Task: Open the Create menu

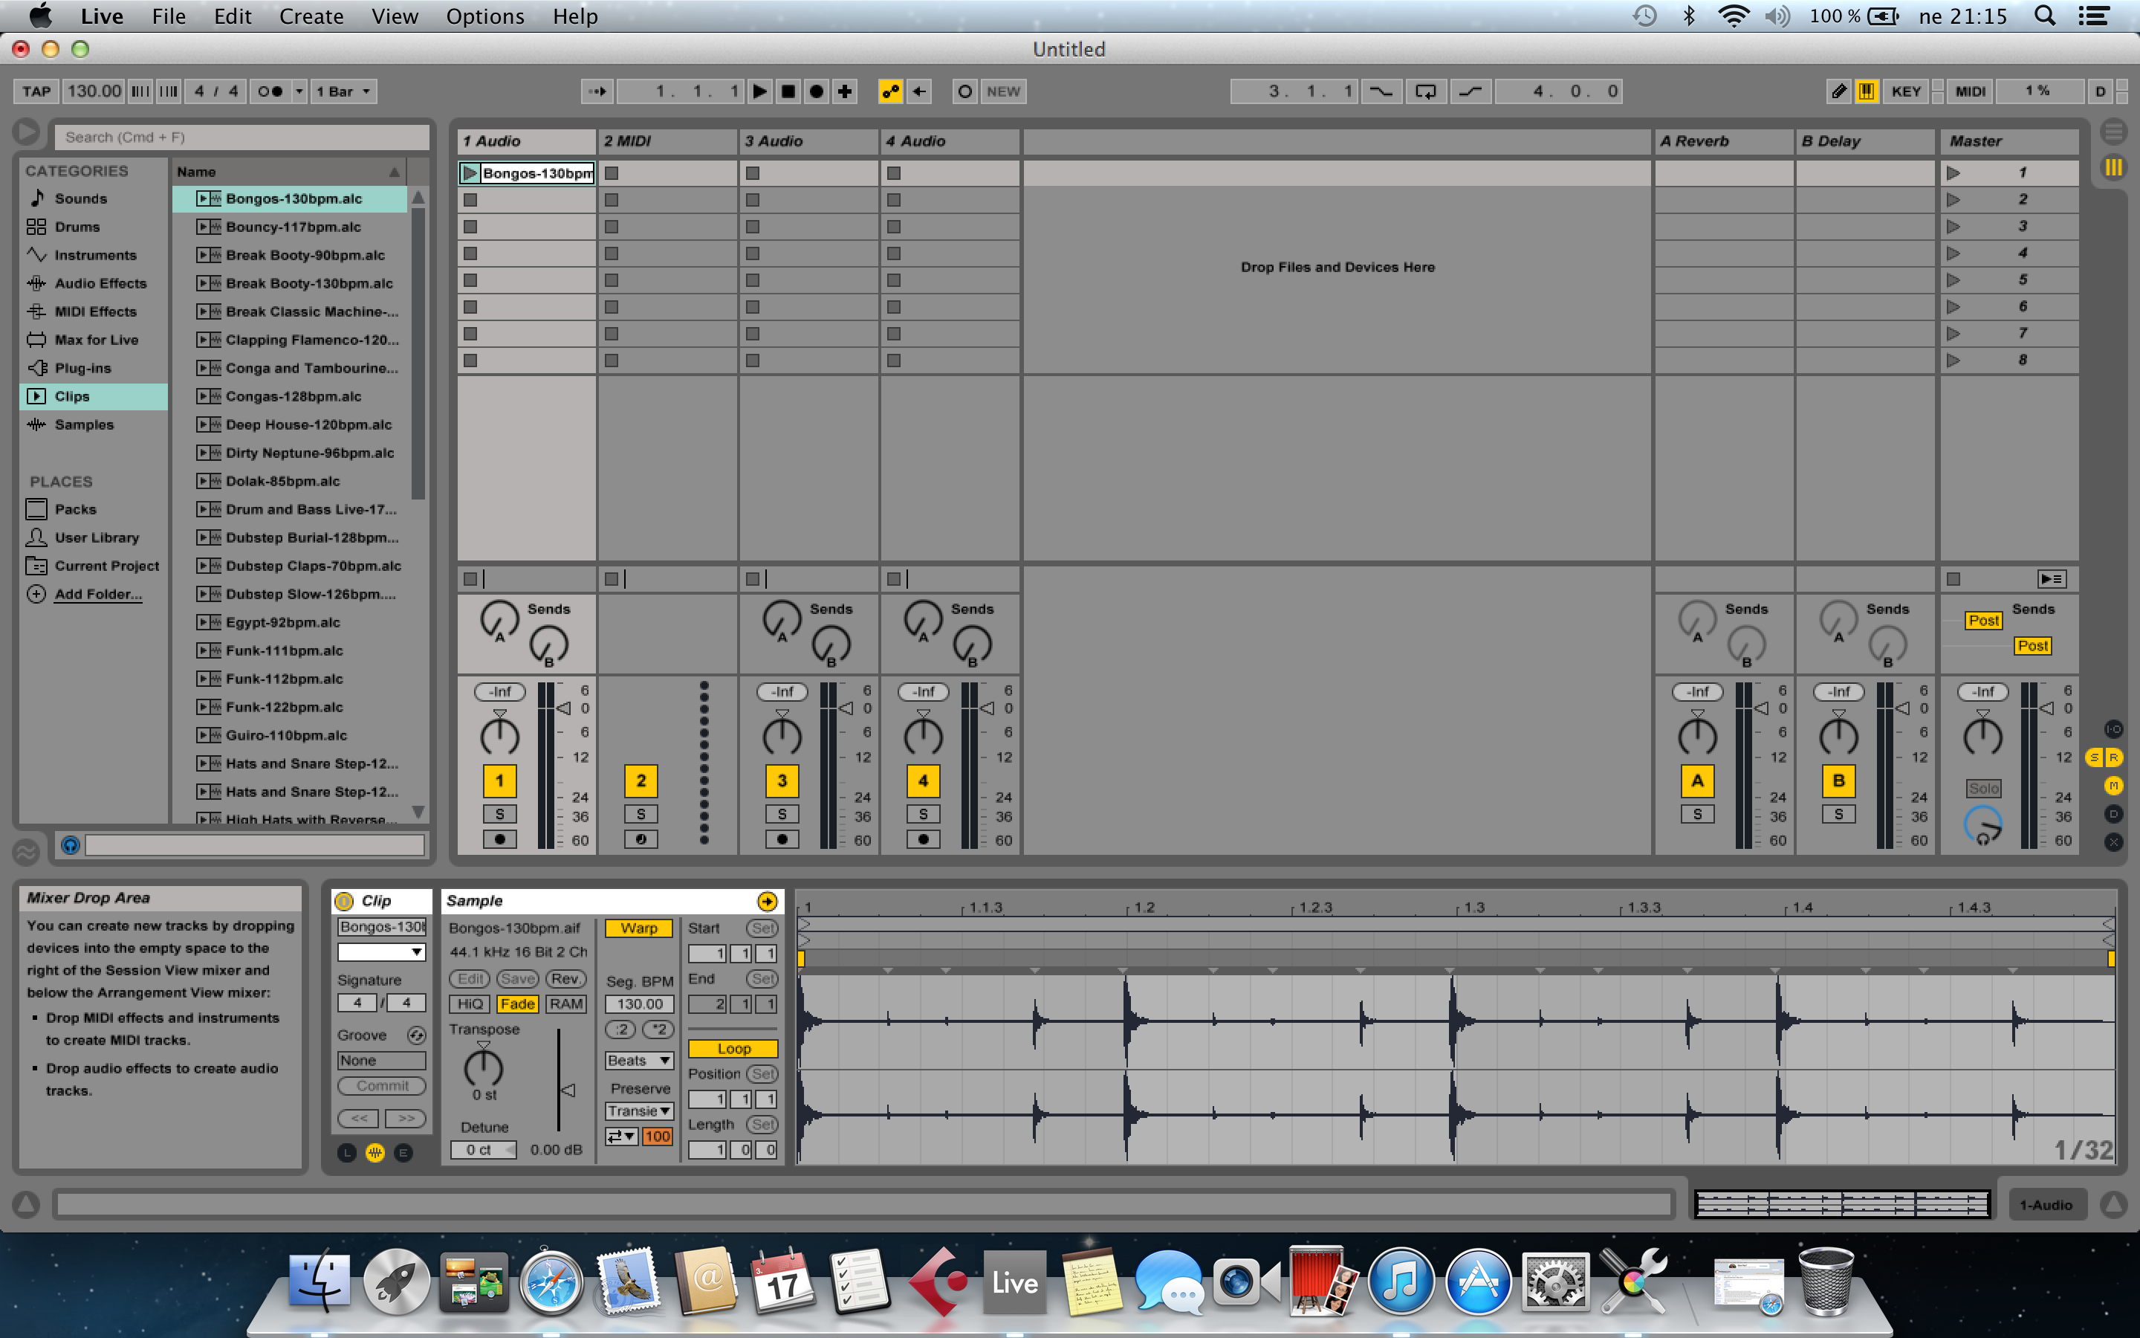Action: 311,16
